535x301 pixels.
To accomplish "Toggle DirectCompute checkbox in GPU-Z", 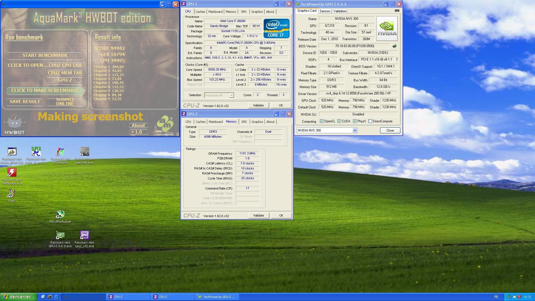I will pyautogui.click(x=370, y=121).
